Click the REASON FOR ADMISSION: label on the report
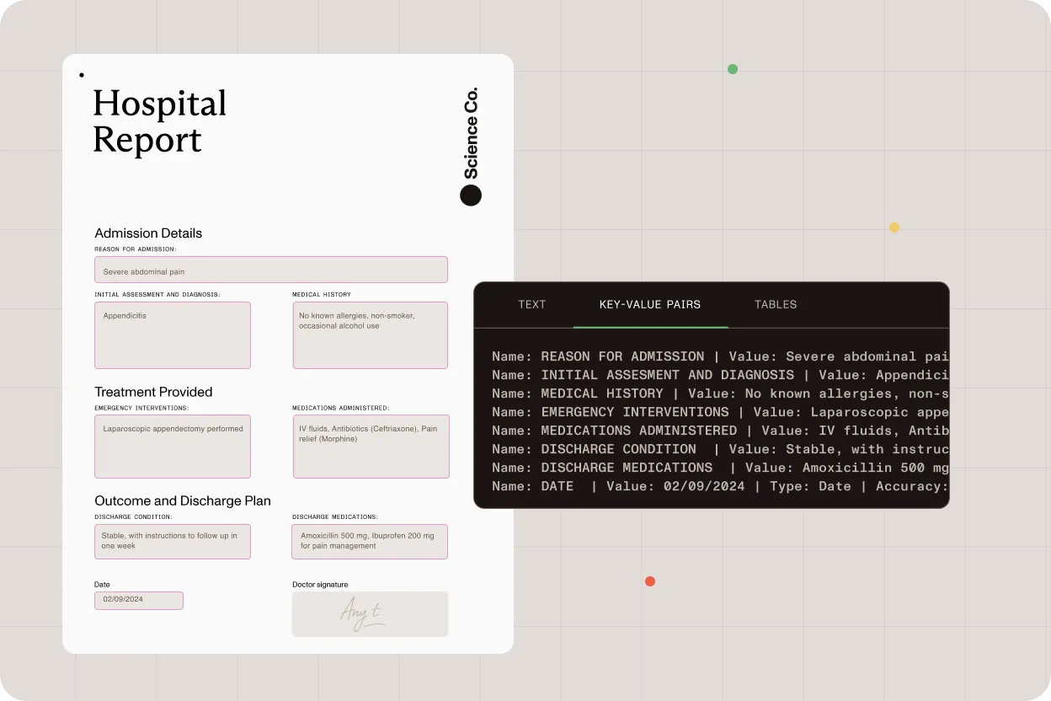This screenshot has width=1051, height=701. [136, 249]
